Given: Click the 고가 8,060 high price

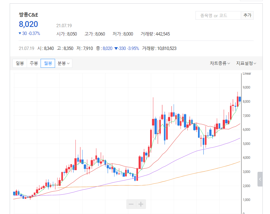Looking at the screenshot, I should (x=95, y=34).
